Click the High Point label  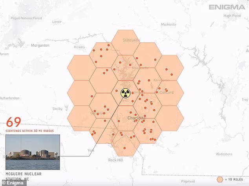pos(233,16)
